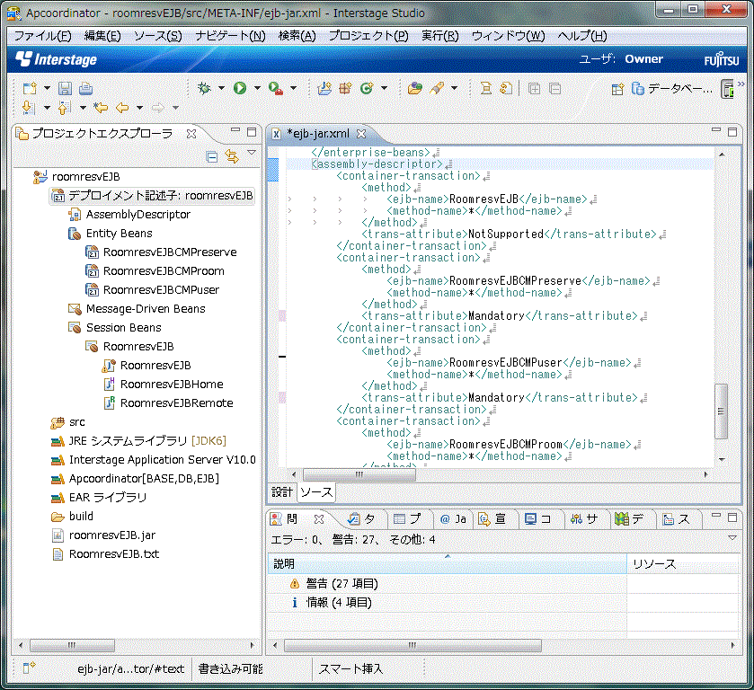The image size is (754, 690).
Task: Open the New Java Class dropdown arrow
Action: (x=384, y=88)
